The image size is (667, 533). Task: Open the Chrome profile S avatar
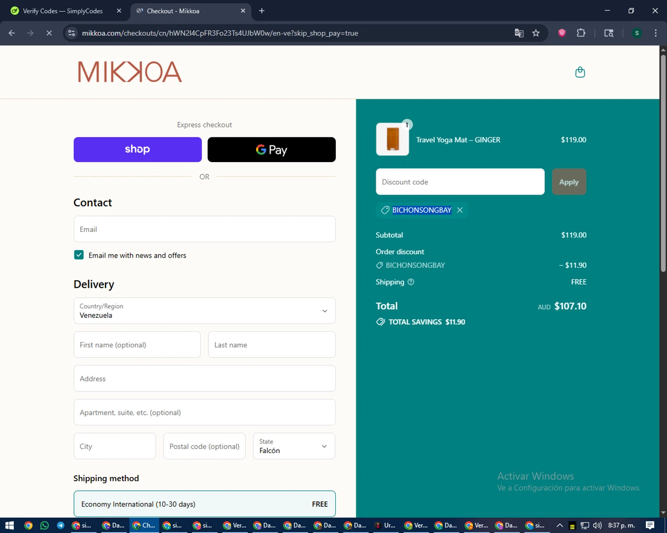coord(637,33)
